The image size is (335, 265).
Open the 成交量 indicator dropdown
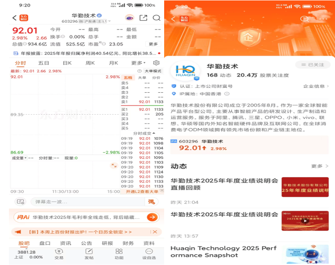click(x=19, y=158)
